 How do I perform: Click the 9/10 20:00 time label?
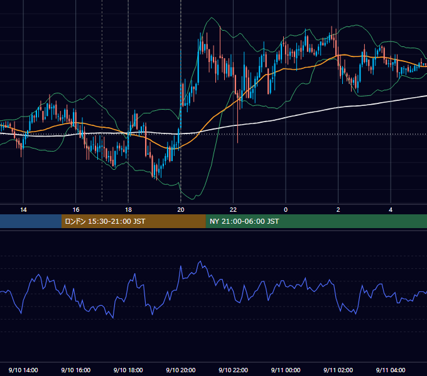point(181,370)
